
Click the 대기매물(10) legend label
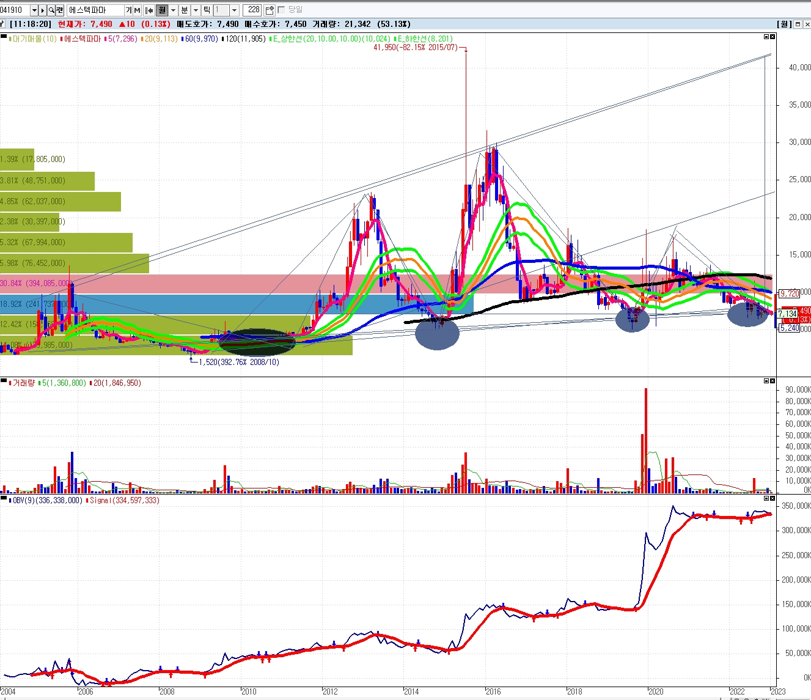[x=34, y=39]
